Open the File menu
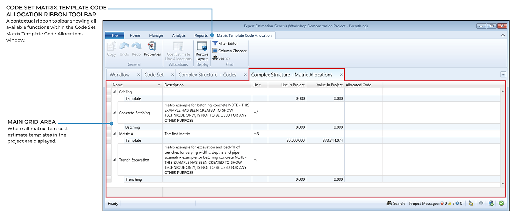This screenshot has height=216, width=513. tap(114, 35)
